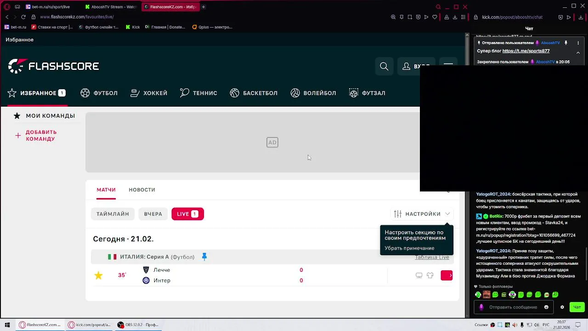Open the Теннис sport section
This screenshot has height=331, width=588.
tap(198, 93)
